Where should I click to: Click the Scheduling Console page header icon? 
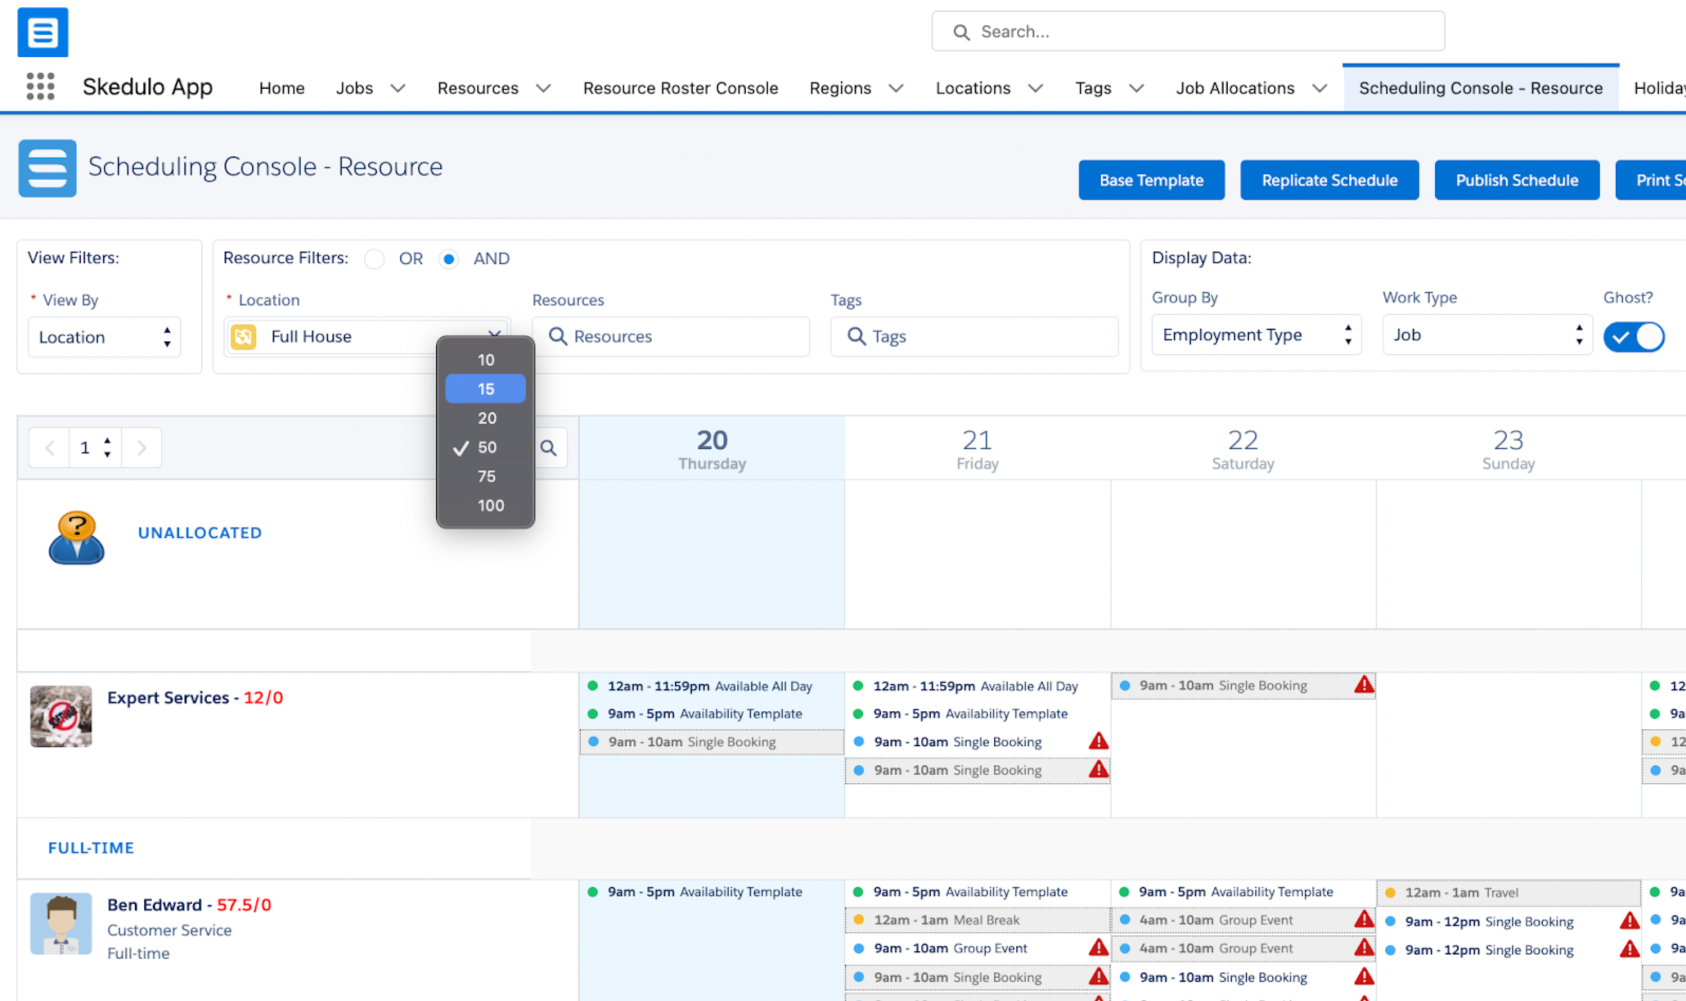[47, 168]
